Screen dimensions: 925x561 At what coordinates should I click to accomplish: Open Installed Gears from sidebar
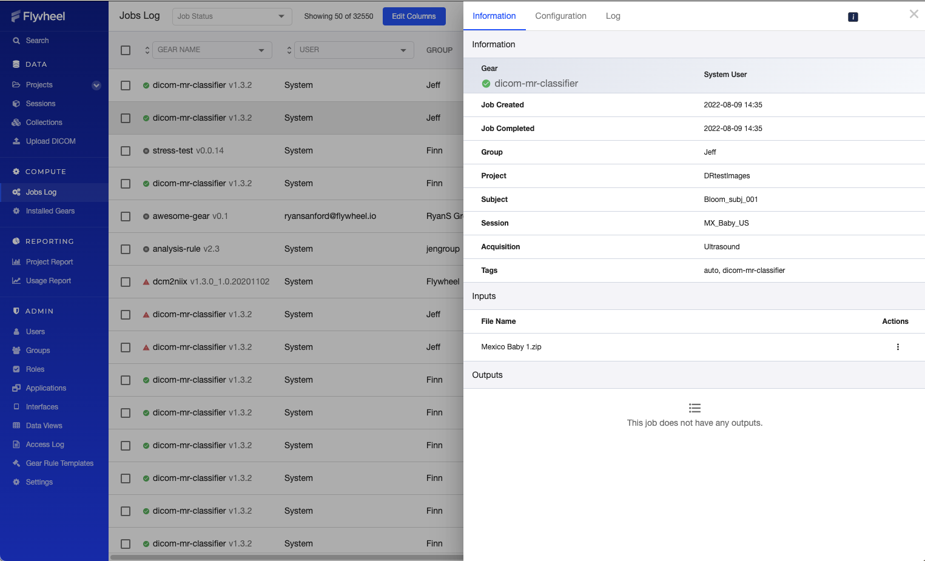50,211
